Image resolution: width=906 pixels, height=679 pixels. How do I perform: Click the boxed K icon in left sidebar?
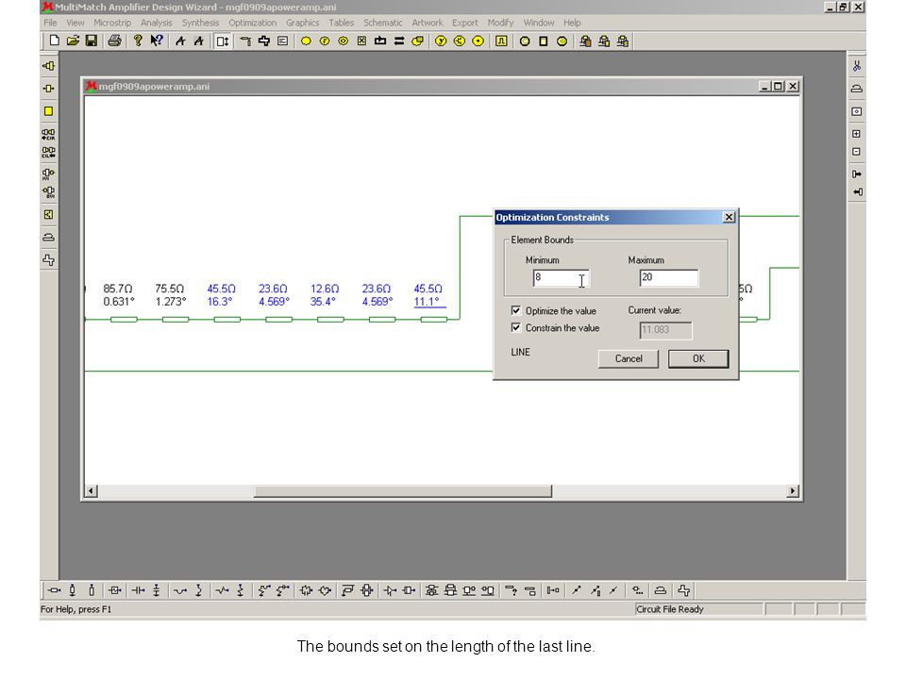48,215
